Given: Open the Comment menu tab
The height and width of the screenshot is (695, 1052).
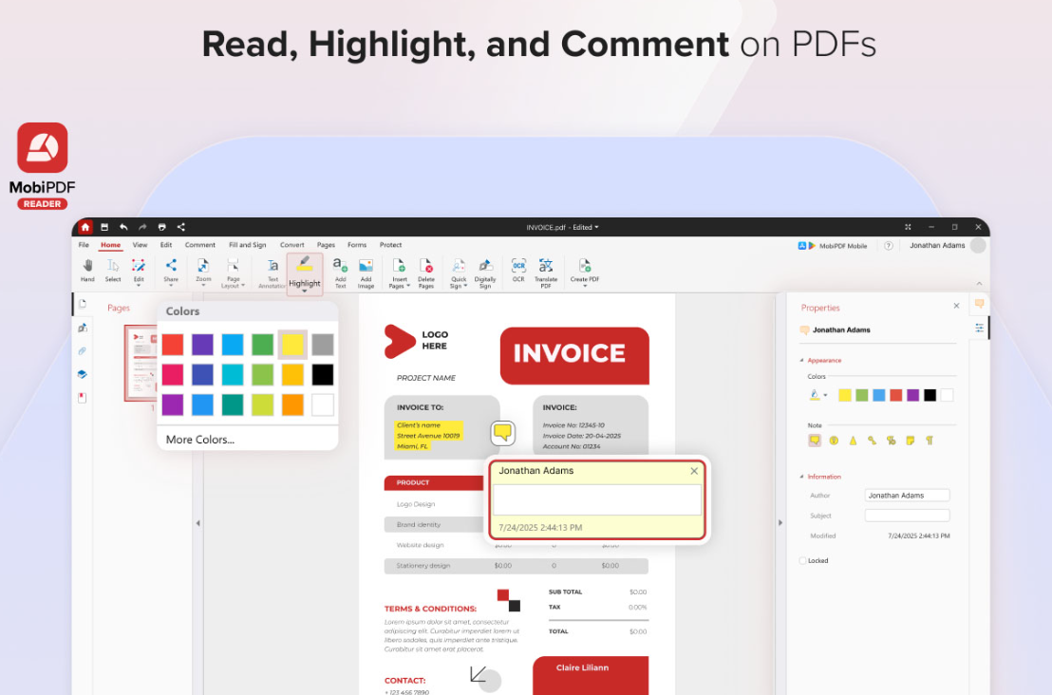Looking at the screenshot, I should [x=199, y=245].
